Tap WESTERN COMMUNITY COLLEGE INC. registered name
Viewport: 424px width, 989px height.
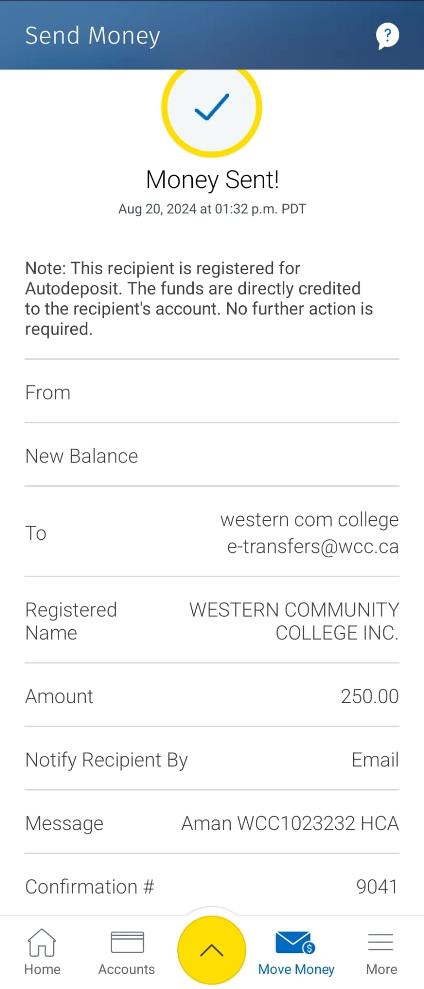[x=294, y=621]
